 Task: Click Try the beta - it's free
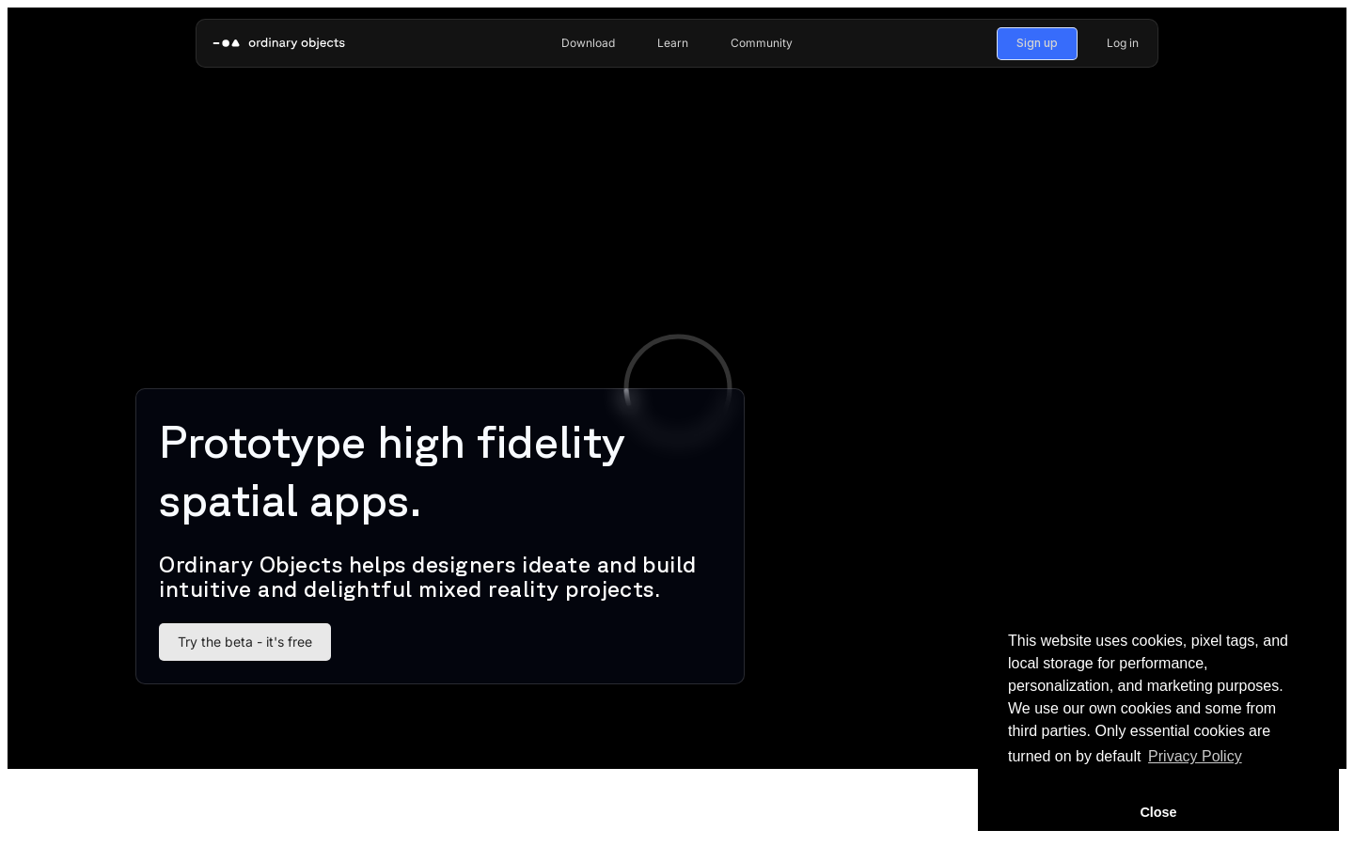click(244, 642)
